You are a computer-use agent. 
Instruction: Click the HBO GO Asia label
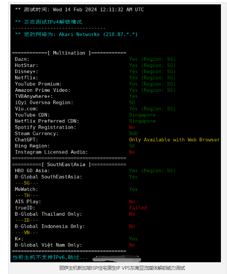32,171
